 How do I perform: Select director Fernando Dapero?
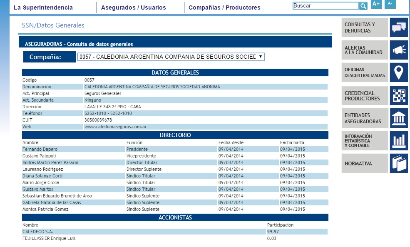(40, 149)
